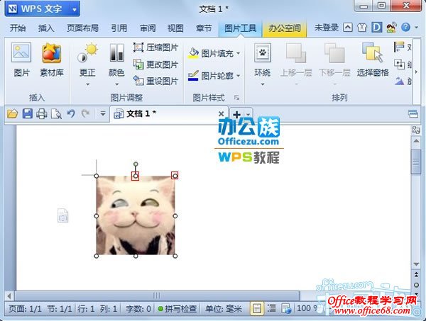Click the align icon at top of 排列 group
Screen dimensions: 426x321
click(399, 47)
